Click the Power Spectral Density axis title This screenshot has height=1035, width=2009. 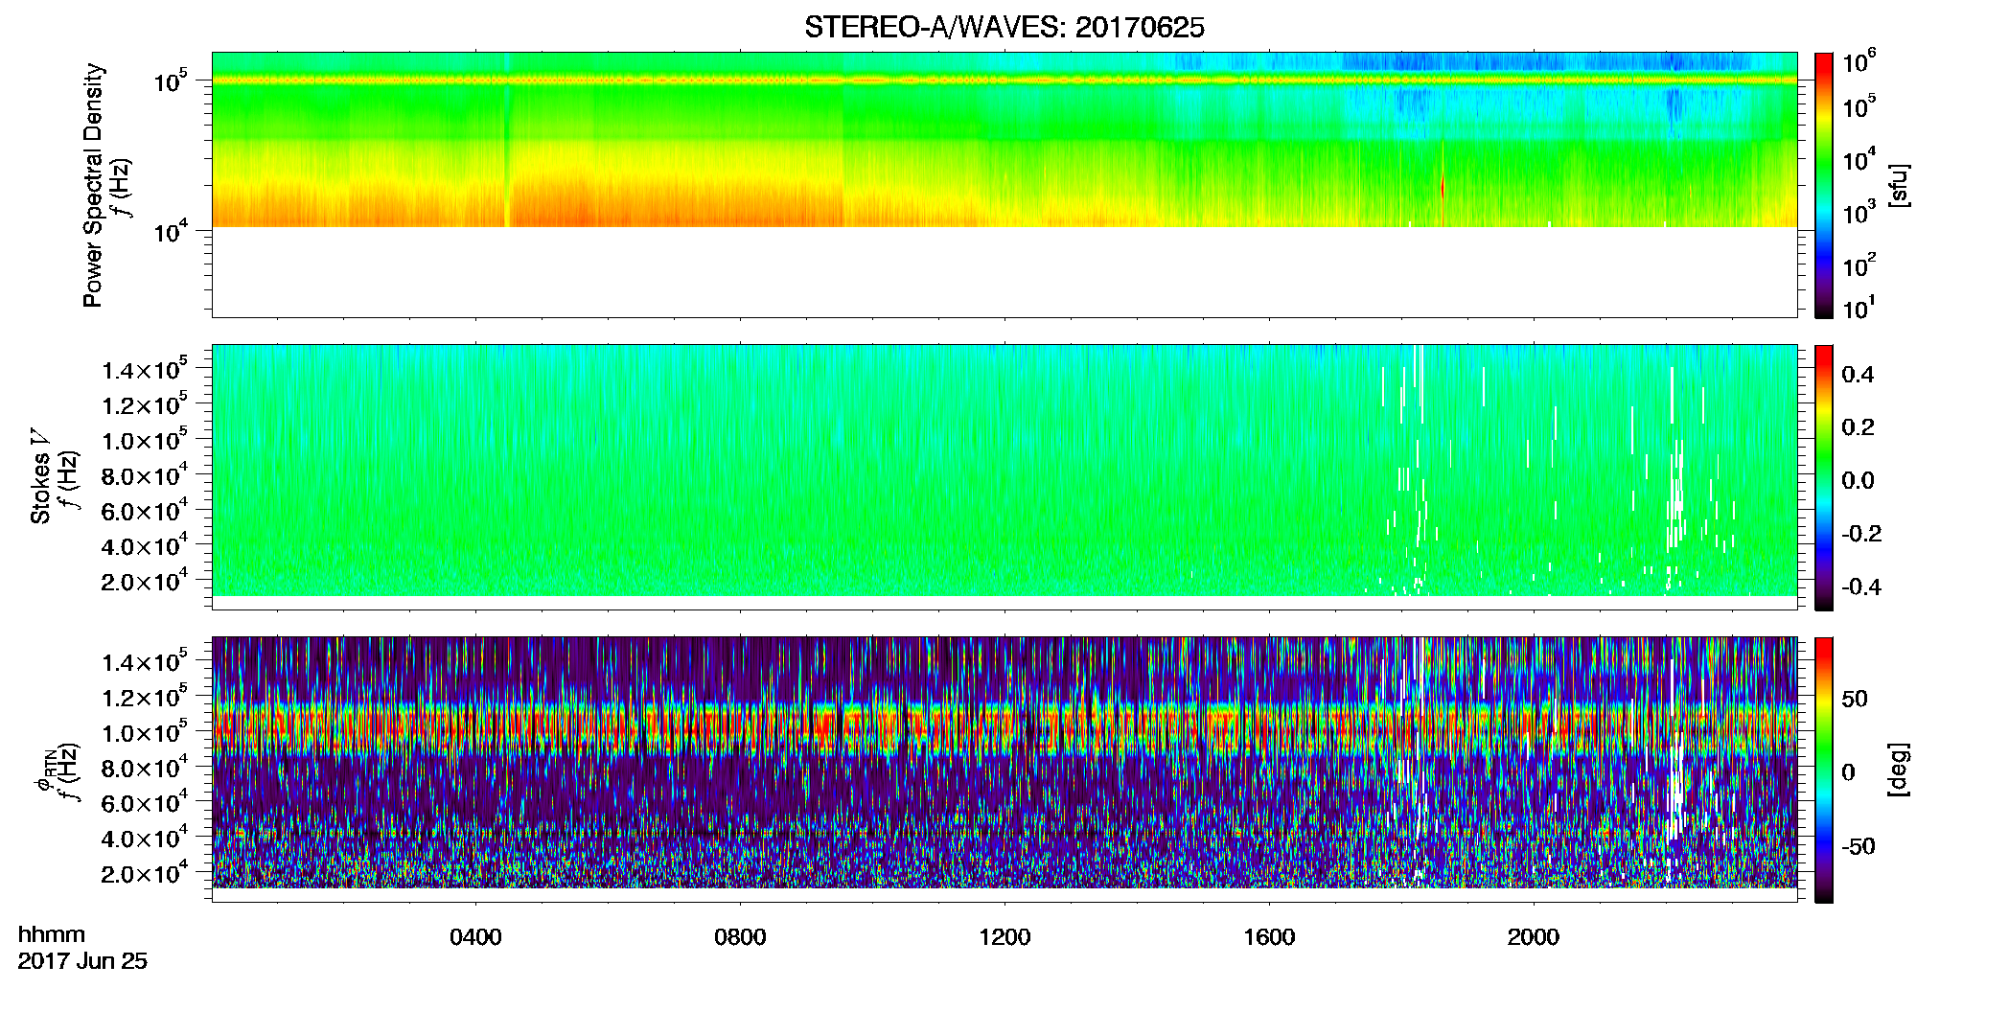[93, 185]
